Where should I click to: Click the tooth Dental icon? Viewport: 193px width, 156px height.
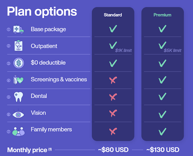18,97
